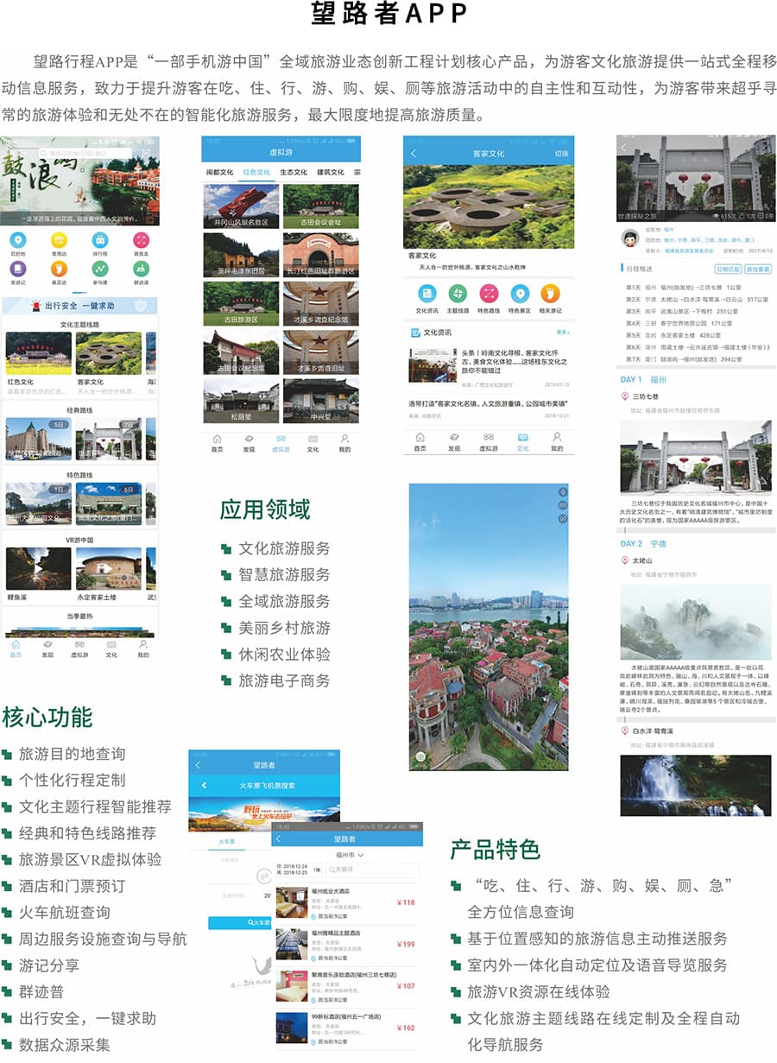Screen dimensions: 777x1063
Task: Open the 文化资讯 round icon
Action: 426,294
